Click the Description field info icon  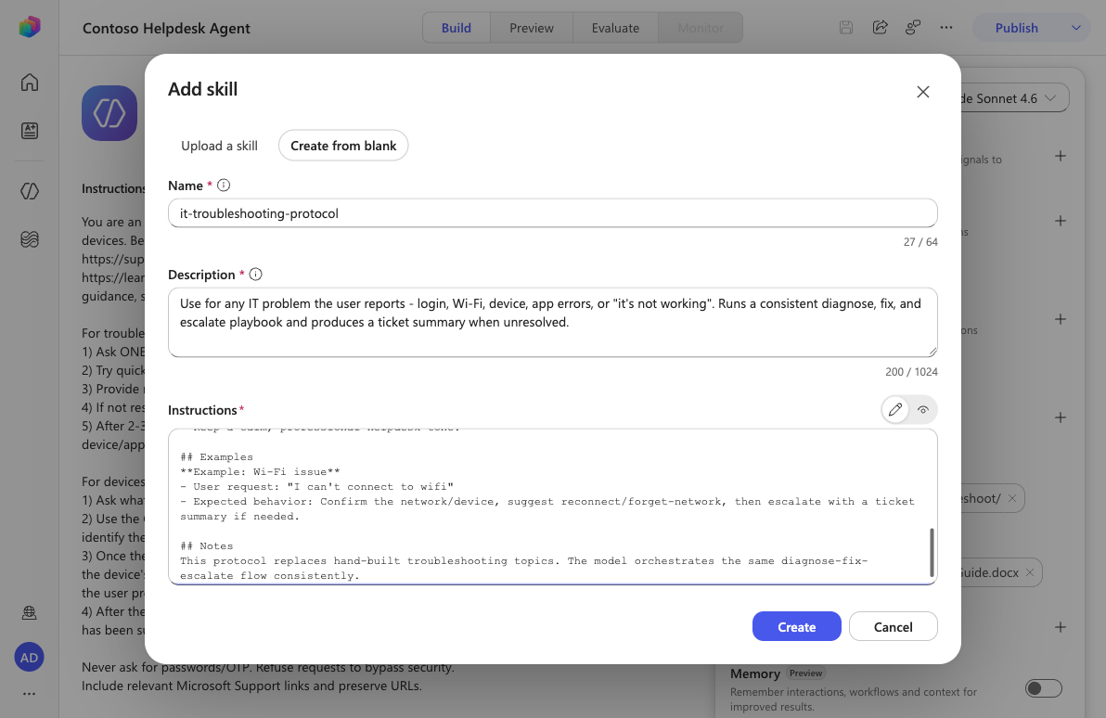(x=256, y=275)
